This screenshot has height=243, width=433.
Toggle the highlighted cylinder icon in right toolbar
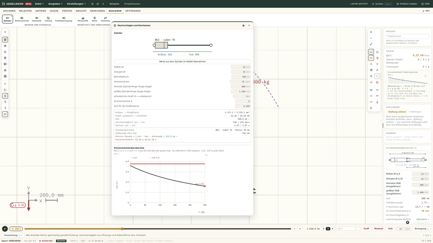[x=371, y=58]
